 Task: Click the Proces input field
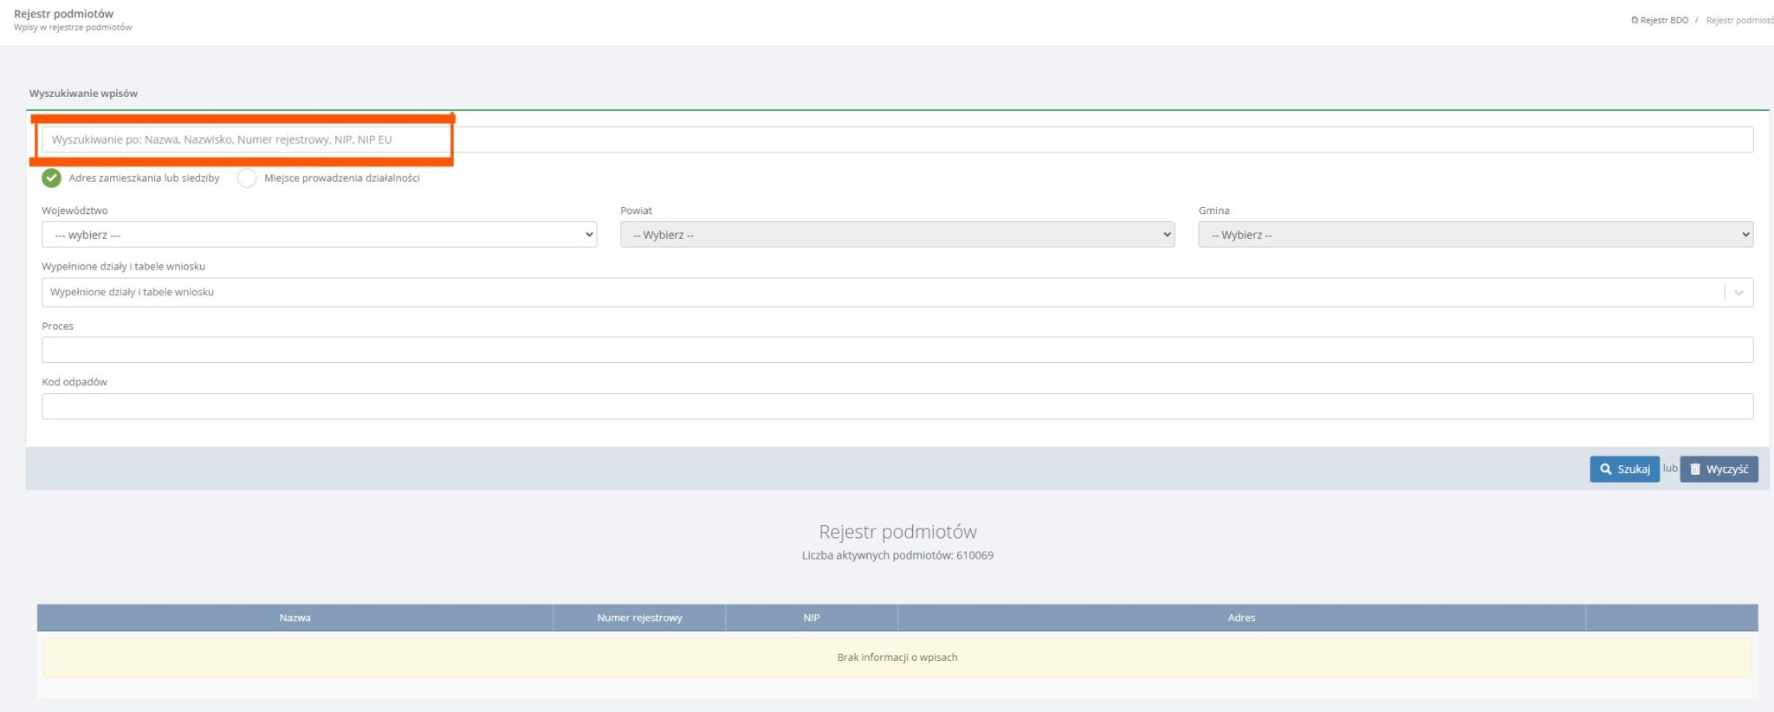897,350
